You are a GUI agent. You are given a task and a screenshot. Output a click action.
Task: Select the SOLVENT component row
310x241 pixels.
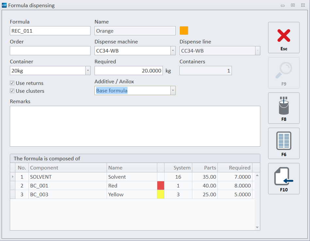point(68,177)
